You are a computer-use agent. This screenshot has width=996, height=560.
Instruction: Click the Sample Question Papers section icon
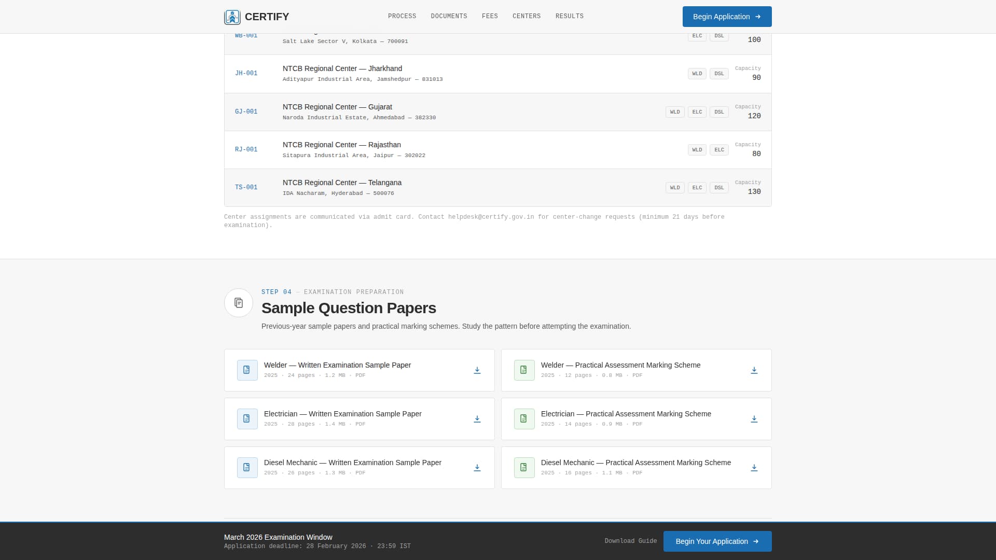[x=239, y=303]
